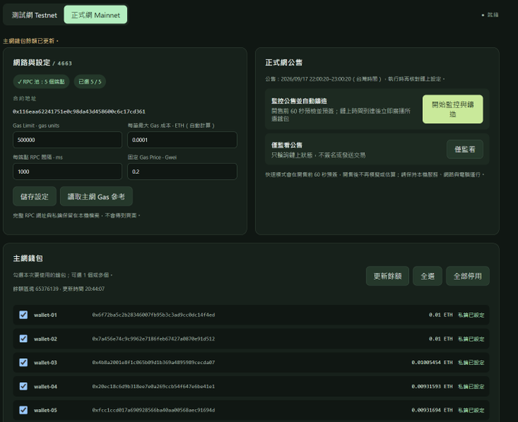Click wallet-03 address starting 0x4b8a2001e8f1
The width and height of the screenshot is (518, 422).
pos(153,363)
